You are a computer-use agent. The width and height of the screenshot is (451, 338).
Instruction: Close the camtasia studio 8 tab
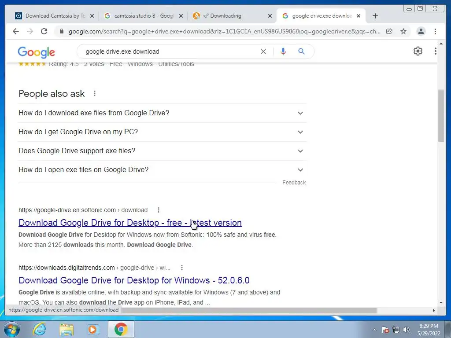(x=181, y=16)
